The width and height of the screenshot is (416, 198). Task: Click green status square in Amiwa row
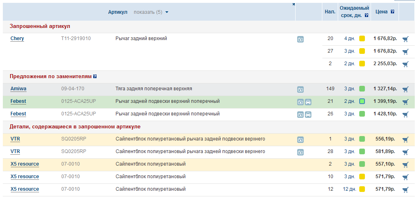pyautogui.click(x=362, y=89)
